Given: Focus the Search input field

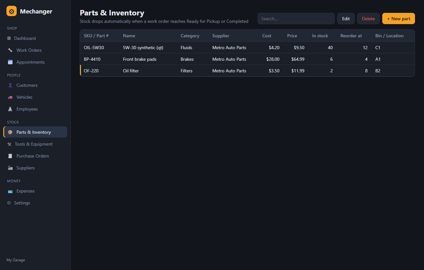Looking at the screenshot, I should [x=296, y=19].
